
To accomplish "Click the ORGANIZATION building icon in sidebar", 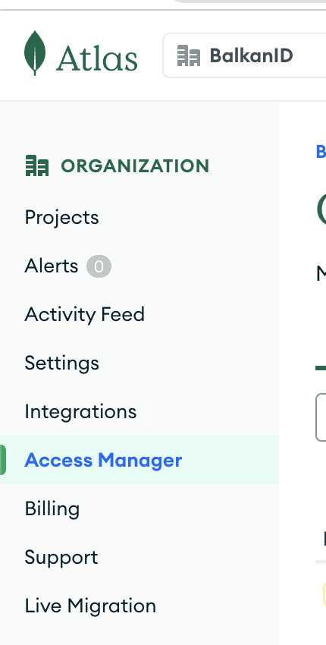I will coord(37,165).
